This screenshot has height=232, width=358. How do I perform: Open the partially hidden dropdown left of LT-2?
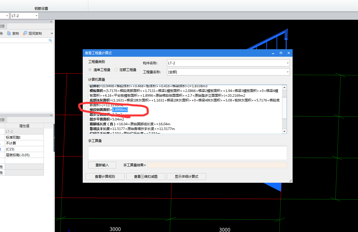[7, 16]
